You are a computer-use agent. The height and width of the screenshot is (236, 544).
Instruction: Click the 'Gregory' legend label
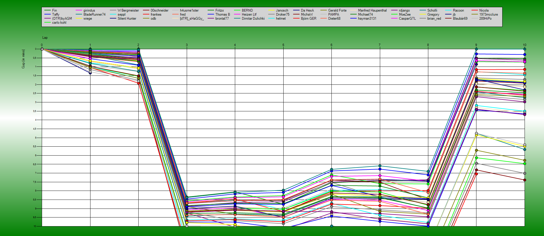coord(433,14)
